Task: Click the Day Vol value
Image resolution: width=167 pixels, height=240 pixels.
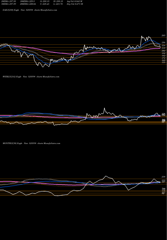Action: 75,4
